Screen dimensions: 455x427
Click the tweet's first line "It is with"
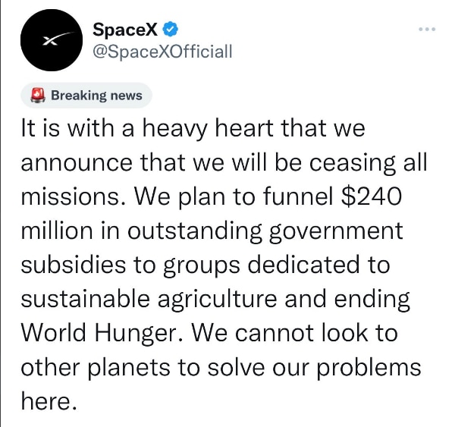point(67,128)
